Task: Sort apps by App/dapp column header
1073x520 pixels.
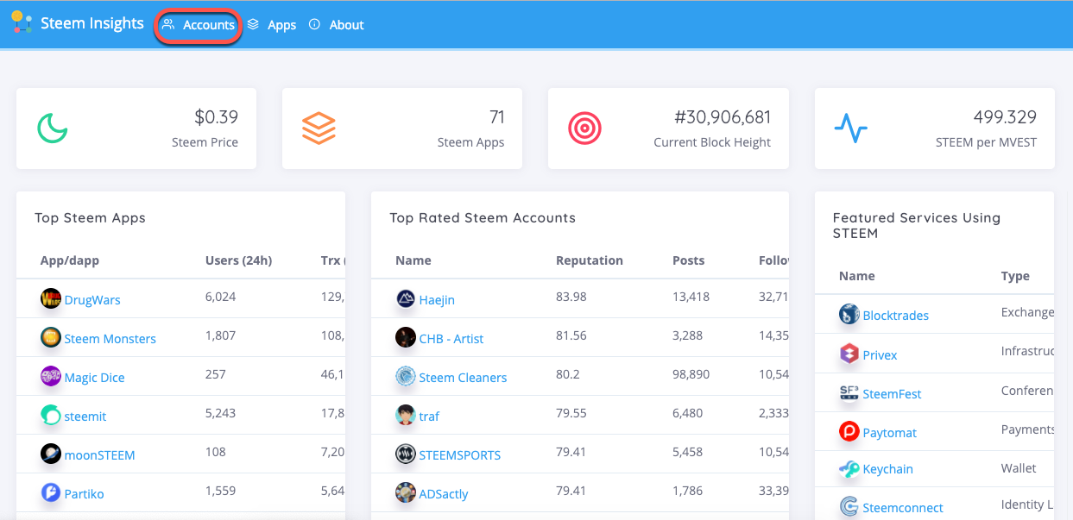Action: pos(70,260)
